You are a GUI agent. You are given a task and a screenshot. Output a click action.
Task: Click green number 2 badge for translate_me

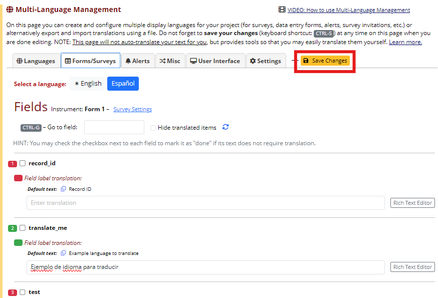pyautogui.click(x=13, y=228)
